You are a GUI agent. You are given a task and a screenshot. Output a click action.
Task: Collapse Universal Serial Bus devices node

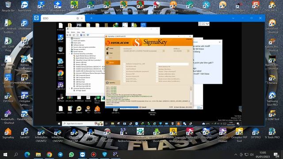(x=70, y=88)
